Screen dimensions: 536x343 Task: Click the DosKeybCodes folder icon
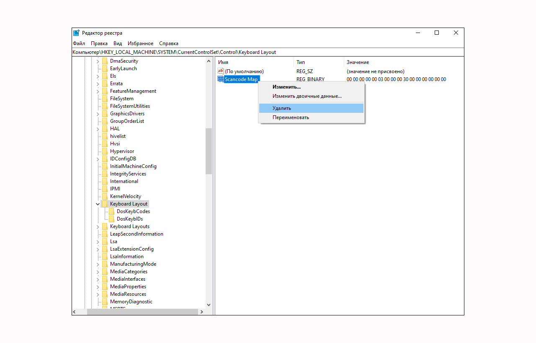tap(111, 211)
